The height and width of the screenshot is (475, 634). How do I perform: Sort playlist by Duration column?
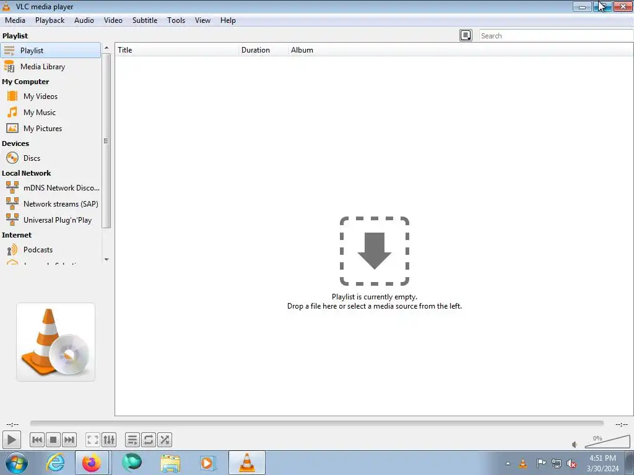click(263, 50)
